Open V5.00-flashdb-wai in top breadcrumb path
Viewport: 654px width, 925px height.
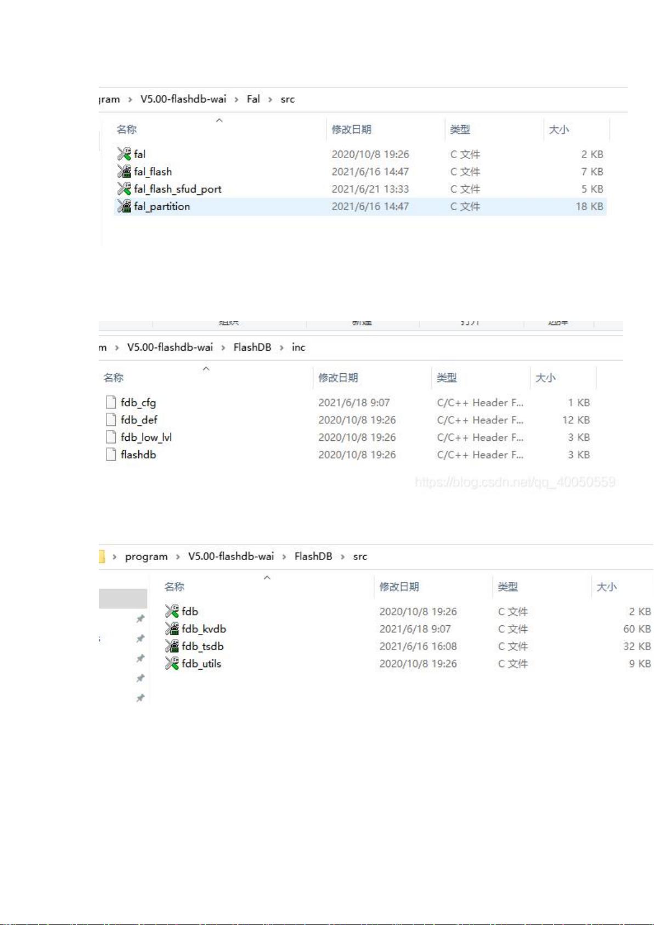pos(183,99)
